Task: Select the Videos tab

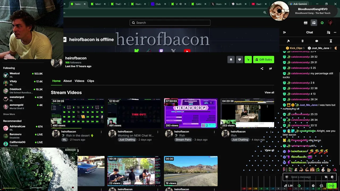Action: [x=79, y=81]
